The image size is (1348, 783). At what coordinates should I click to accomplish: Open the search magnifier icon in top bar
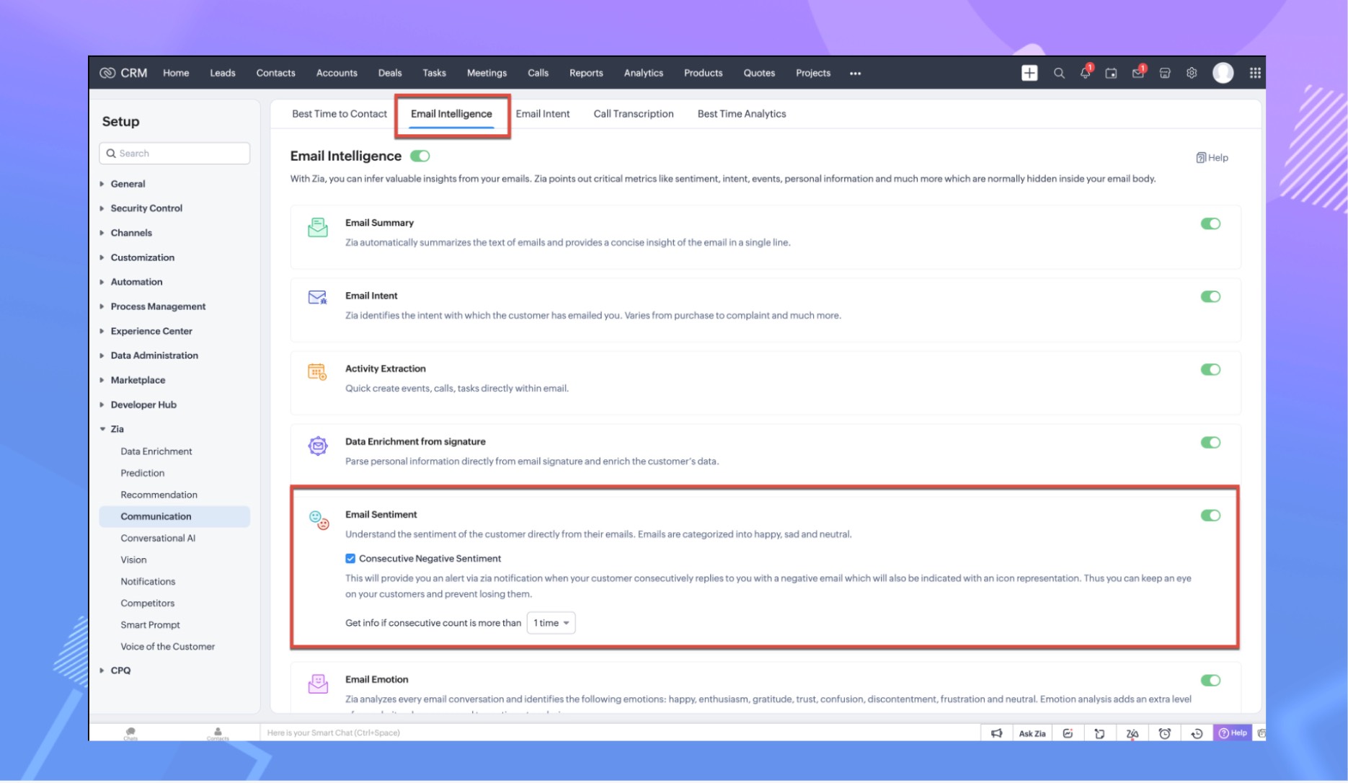click(1058, 73)
